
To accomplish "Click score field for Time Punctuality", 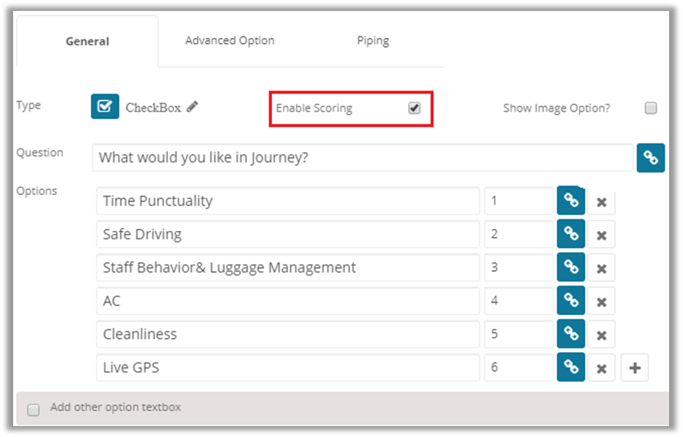I will click(x=518, y=201).
